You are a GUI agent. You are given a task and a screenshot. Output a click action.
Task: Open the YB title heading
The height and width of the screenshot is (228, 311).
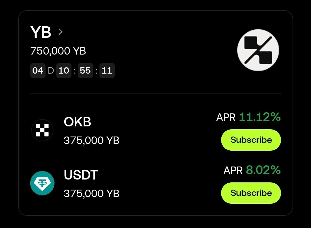41,32
